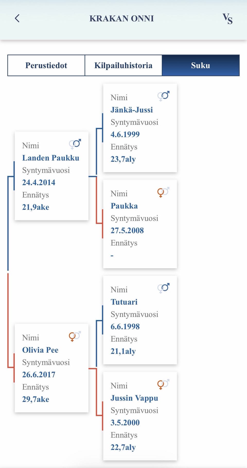Click gender icon on Jänkä-Jussi card
This screenshot has height=468, width=247.
(x=163, y=96)
